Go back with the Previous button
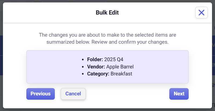This screenshot has width=215, height=111. (x=41, y=94)
